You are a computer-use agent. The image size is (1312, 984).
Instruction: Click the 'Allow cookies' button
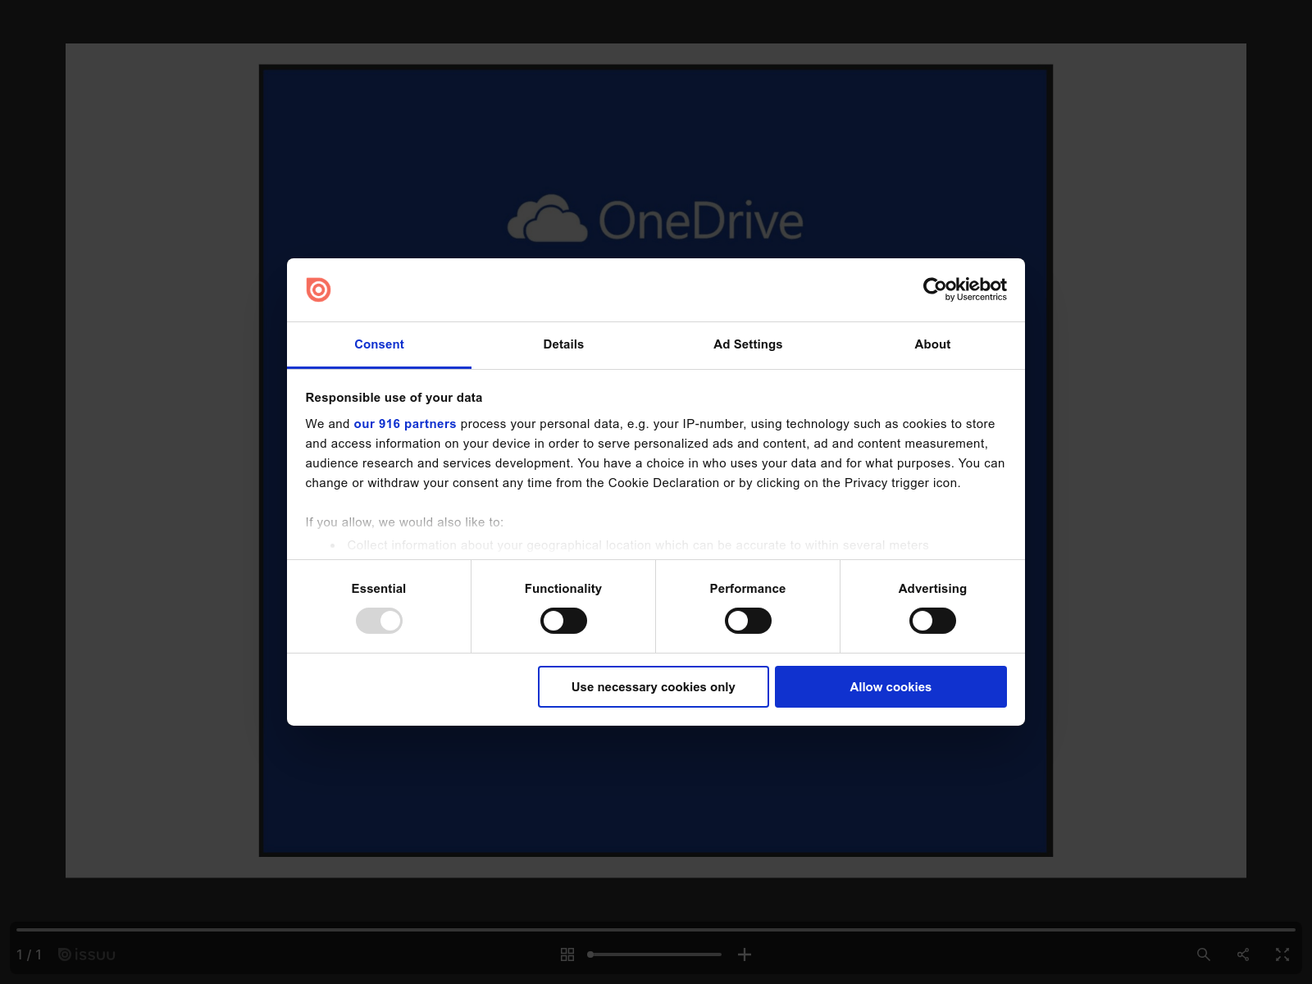click(891, 686)
